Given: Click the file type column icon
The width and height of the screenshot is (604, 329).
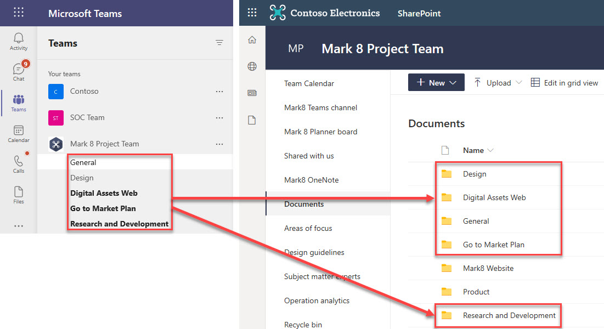Looking at the screenshot, I should [x=445, y=150].
